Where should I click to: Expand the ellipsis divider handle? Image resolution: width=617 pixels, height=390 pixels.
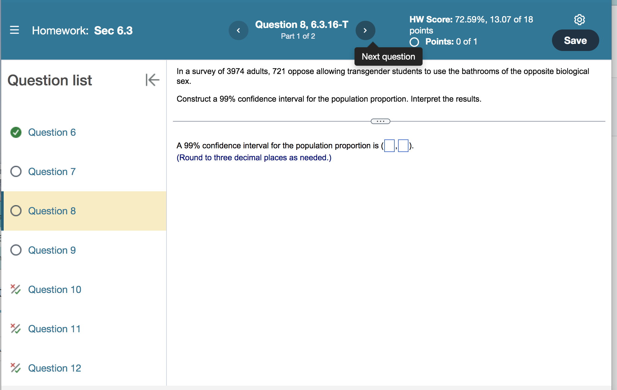[380, 121]
